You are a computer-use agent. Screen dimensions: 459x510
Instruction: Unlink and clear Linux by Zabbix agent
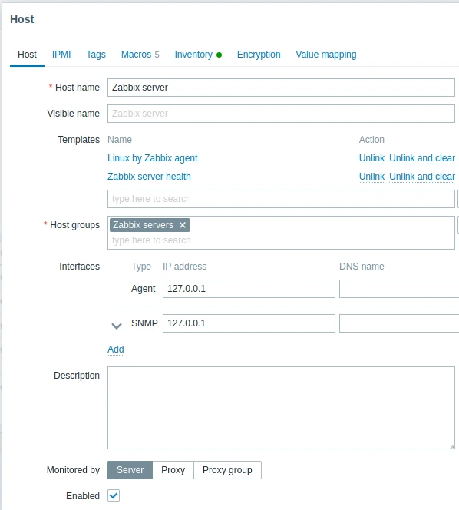(x=422, y=158)
